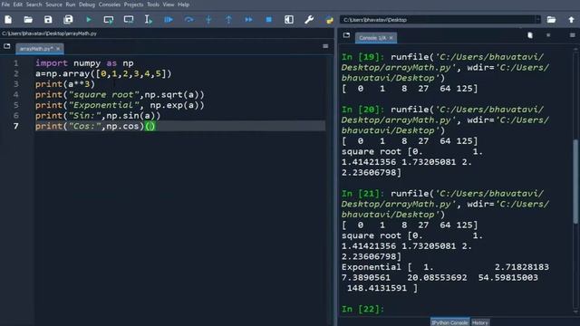Viewport: 580px width, 326px height.
Task: Create a new file from toolbar
Action: tap(8, 20)
